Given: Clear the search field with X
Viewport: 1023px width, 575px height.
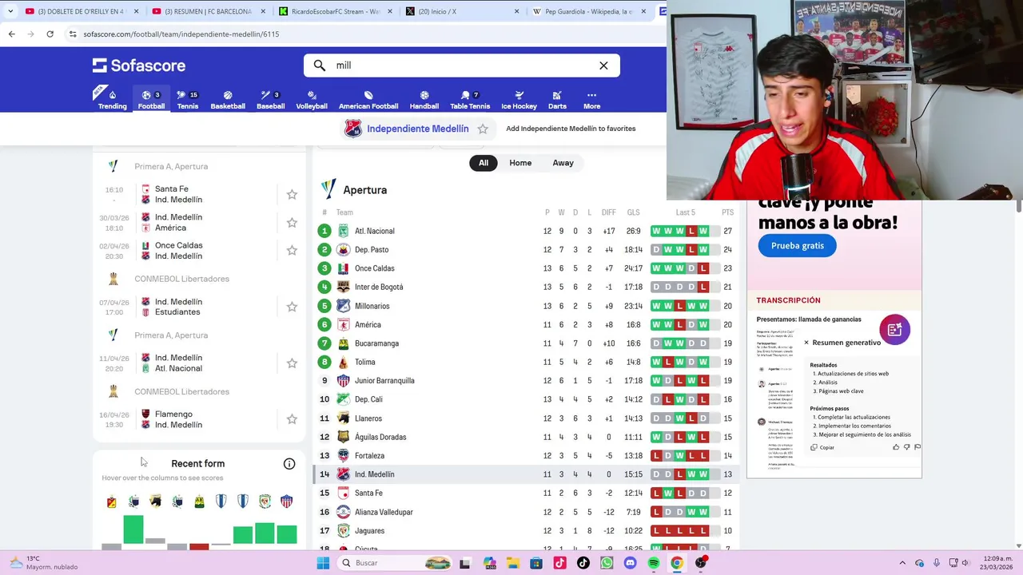Looking at the screenshot, I should [603, 65].
